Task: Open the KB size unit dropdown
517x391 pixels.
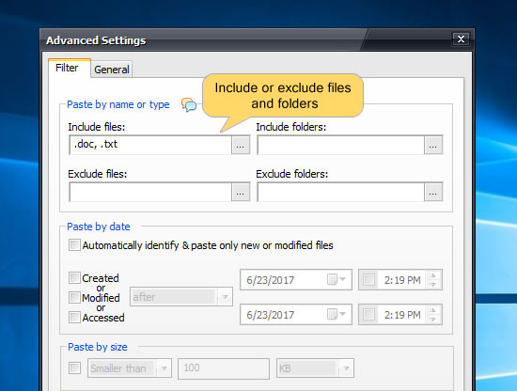Action: click(x=315, y=368)
